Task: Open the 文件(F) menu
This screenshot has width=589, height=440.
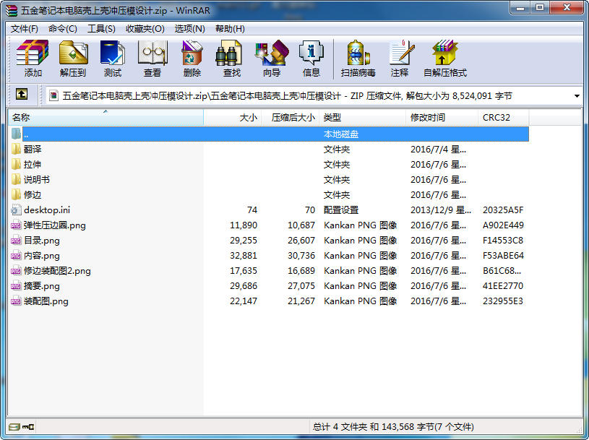Action: (x=24, y=29)
